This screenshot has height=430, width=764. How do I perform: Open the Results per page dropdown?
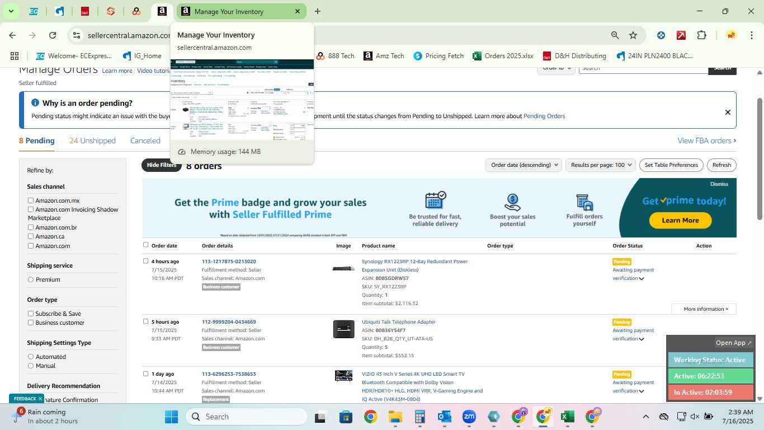[601, 165]
